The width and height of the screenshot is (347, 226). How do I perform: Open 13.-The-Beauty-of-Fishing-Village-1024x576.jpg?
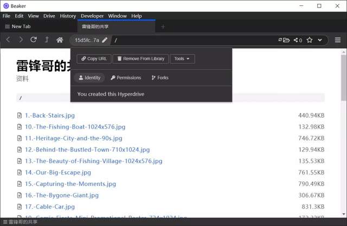[x=94, y=161]
